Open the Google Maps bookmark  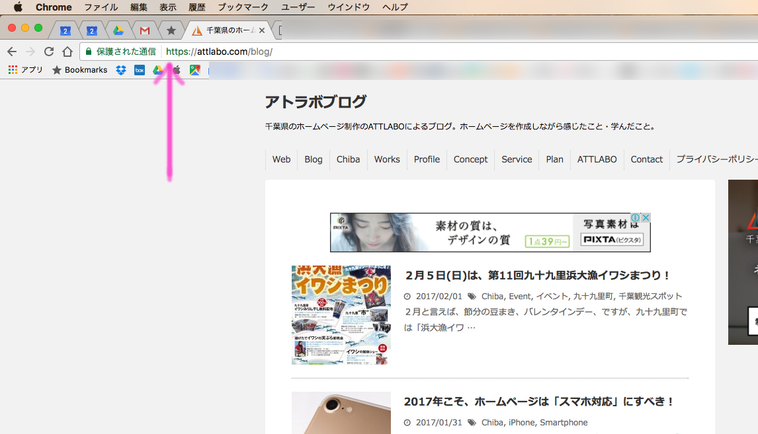point(195,70)
